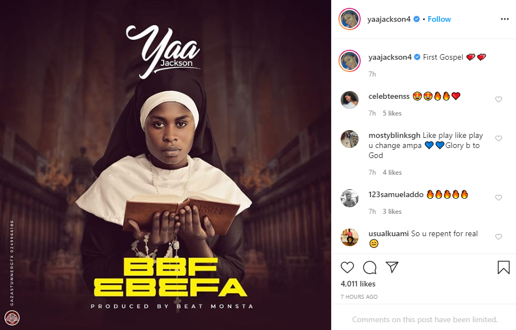Image resolution: width=516 pixels, height=330 pixels.
Task: Like the post with the heart icon
Action: pos(347,267)
